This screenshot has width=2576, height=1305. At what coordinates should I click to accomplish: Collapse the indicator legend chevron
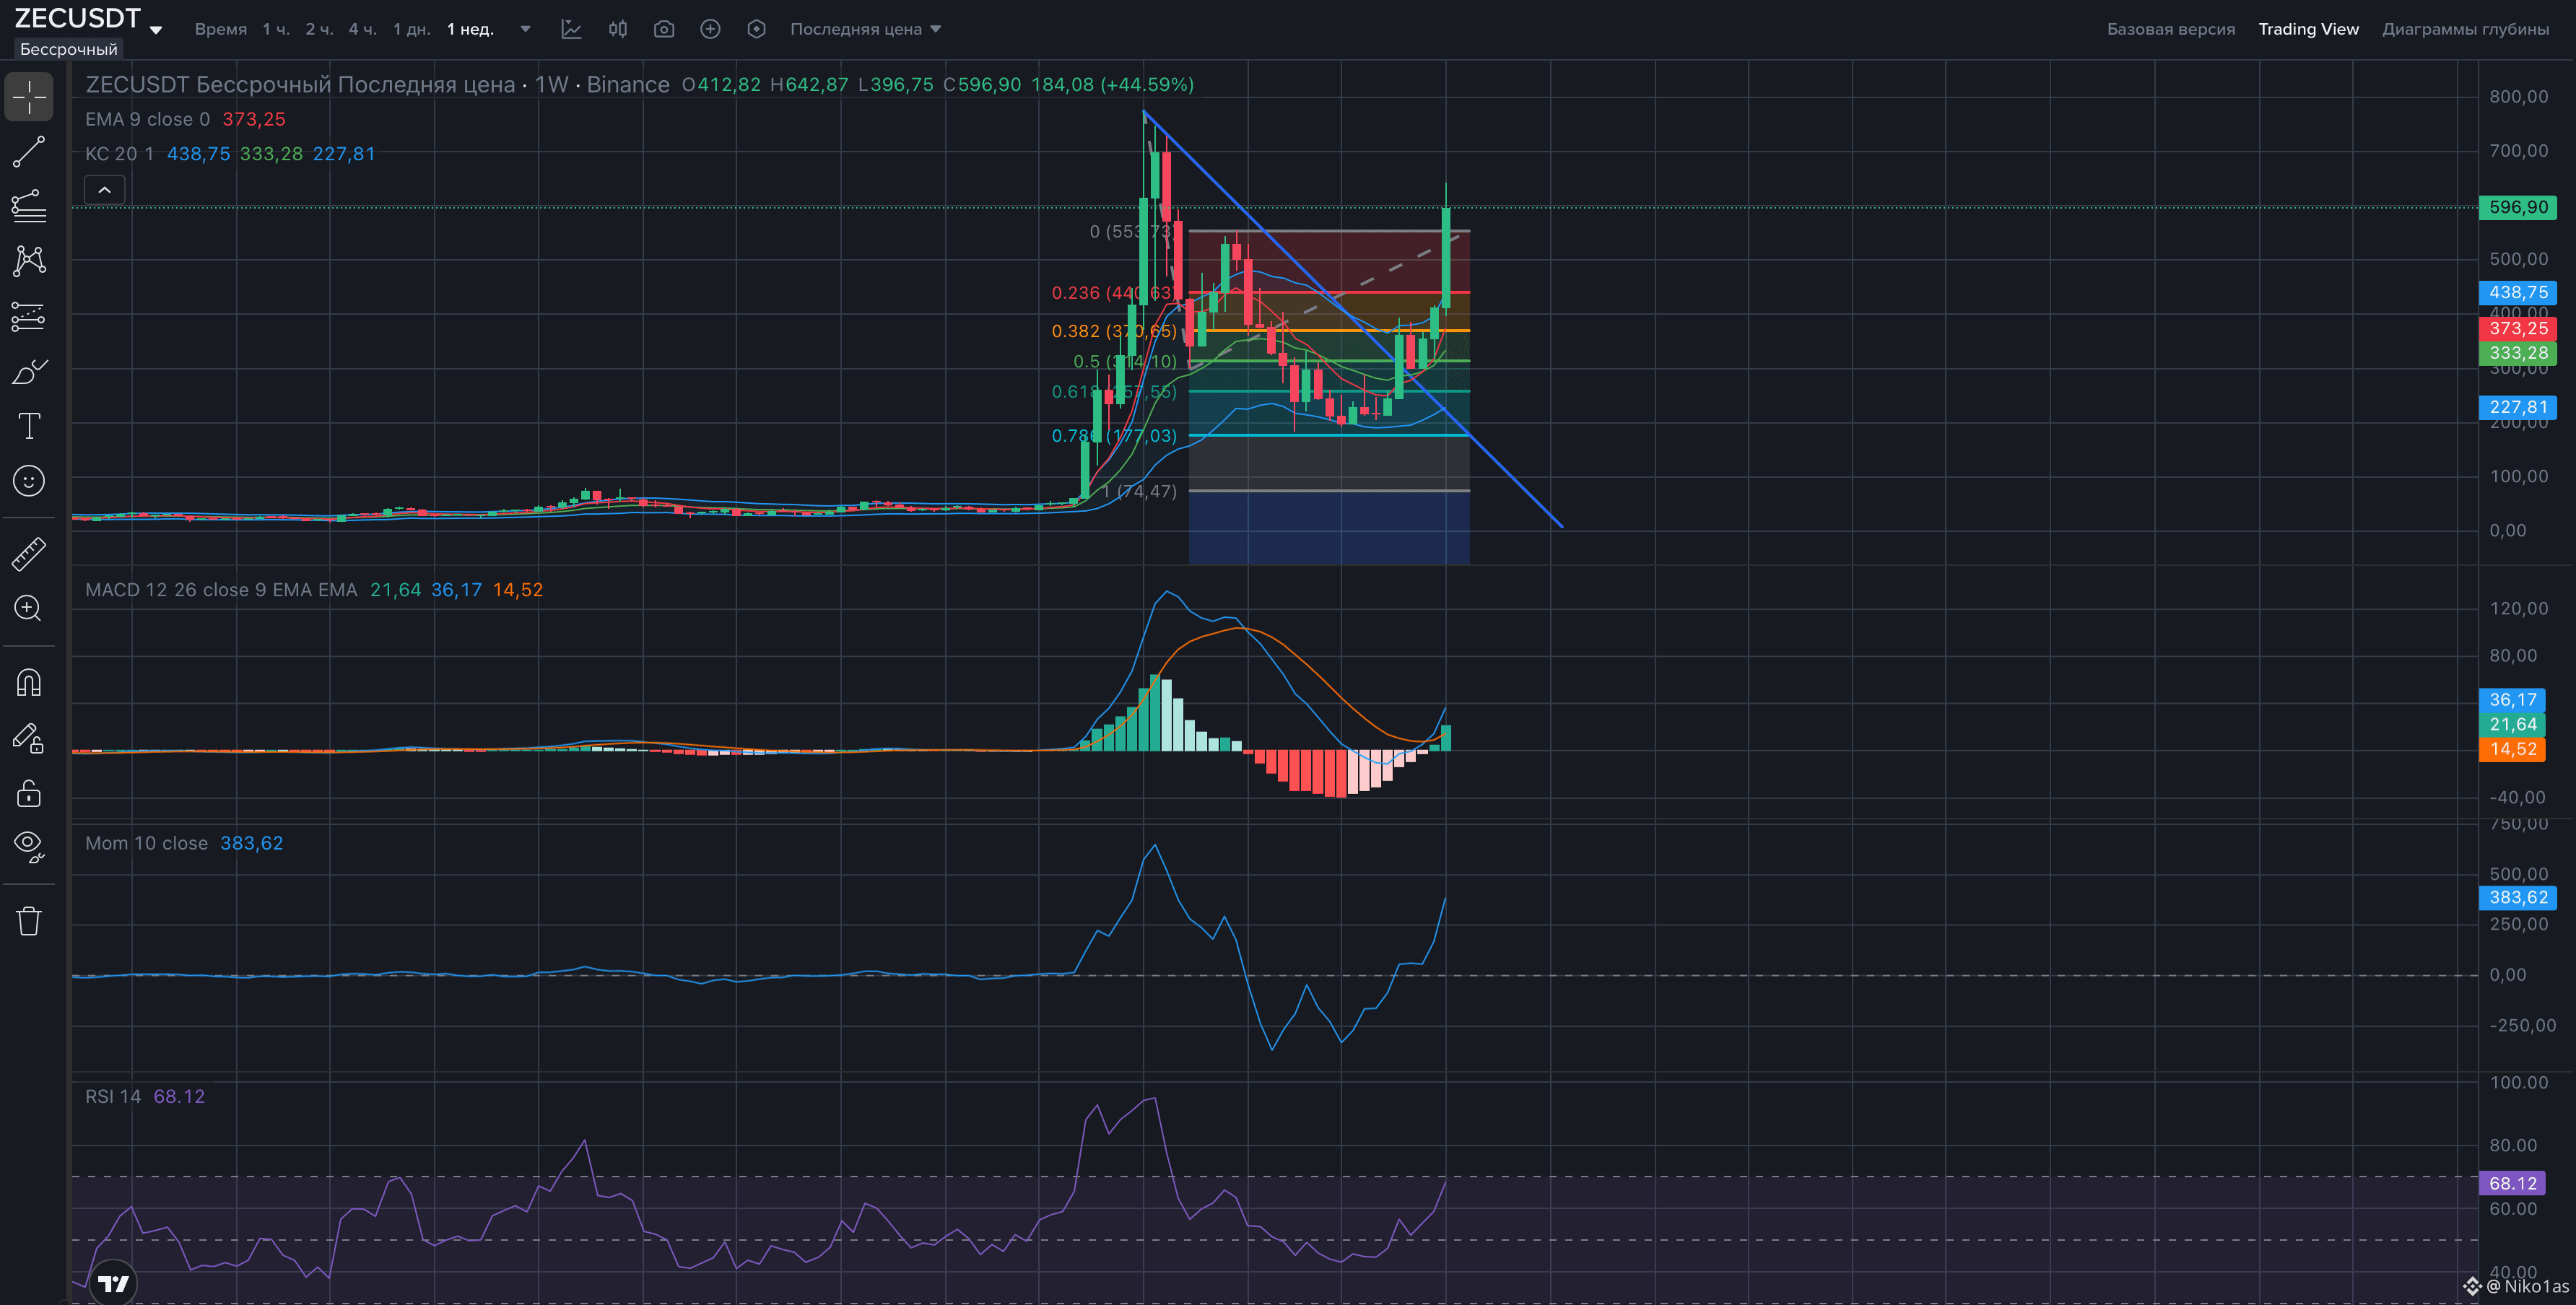coord(104,190)
